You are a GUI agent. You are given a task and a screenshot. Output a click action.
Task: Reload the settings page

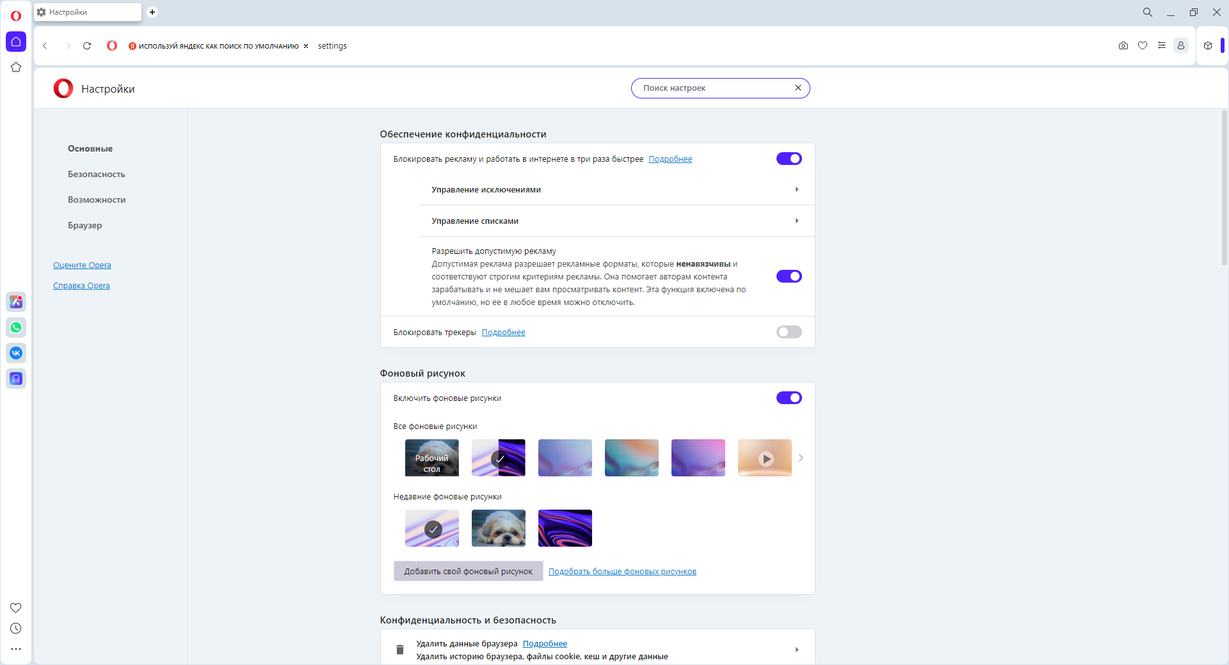(87, 46)
